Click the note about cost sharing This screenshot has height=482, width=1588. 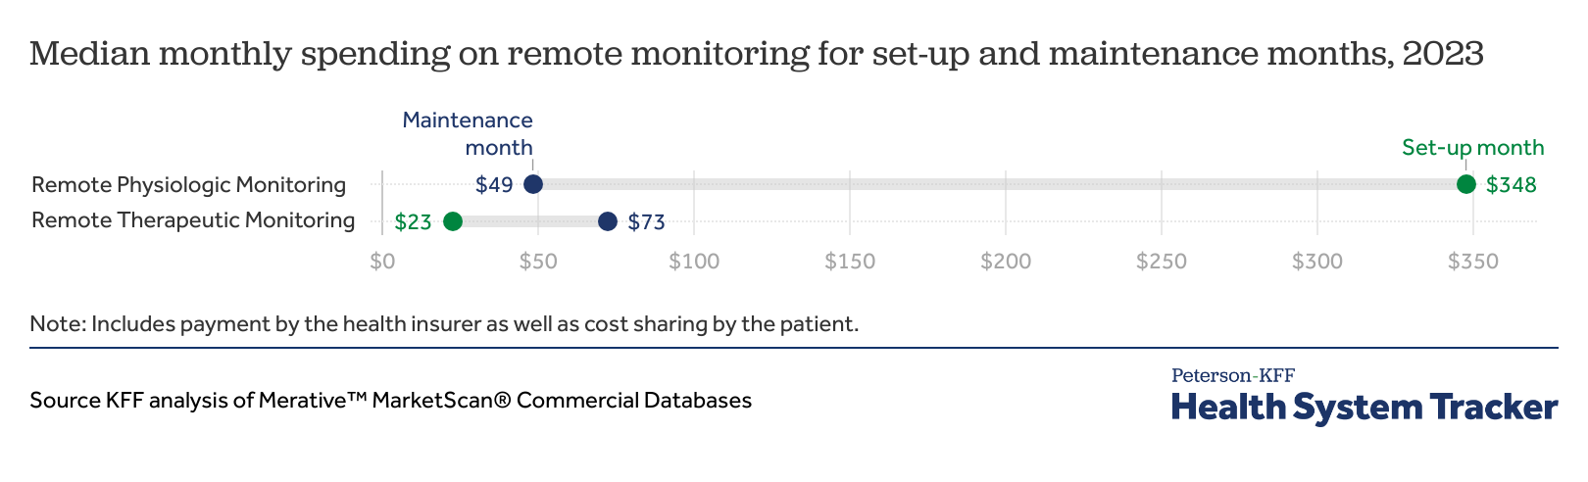pos(444,324)
